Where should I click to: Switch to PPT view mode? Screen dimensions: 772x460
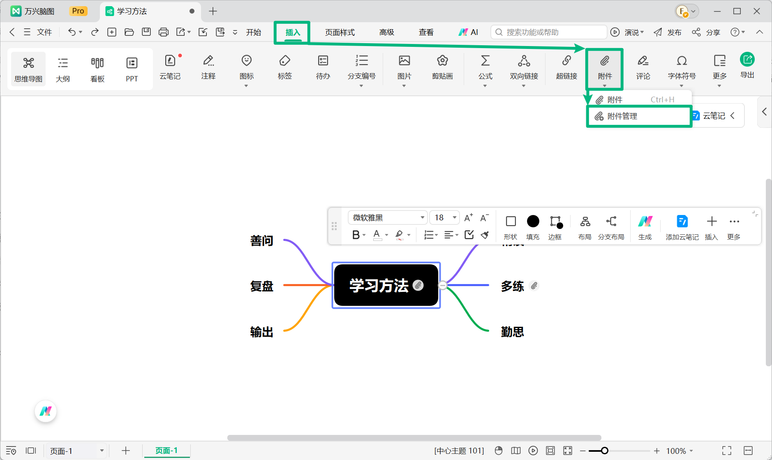point(132,70)
